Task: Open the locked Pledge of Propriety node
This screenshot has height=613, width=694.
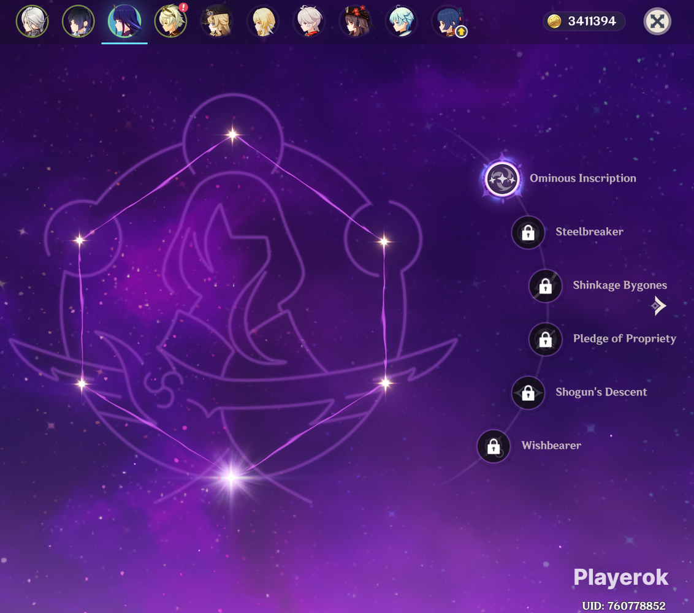Action: coord(545,339)
